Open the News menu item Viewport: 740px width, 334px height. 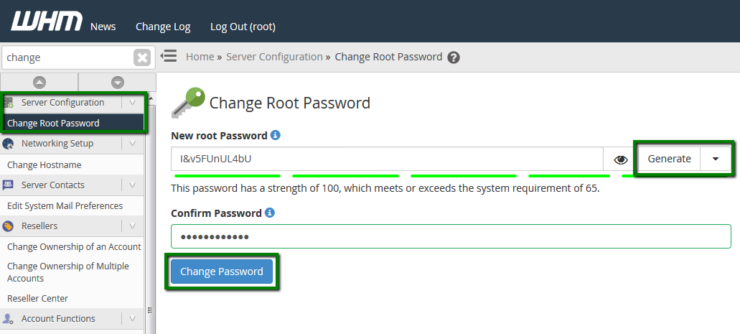(103, 27)
